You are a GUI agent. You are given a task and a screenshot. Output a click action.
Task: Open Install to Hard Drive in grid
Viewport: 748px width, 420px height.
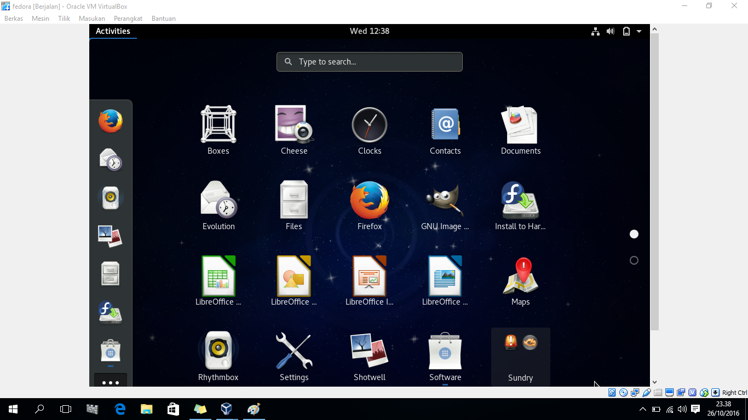[521, 206]
